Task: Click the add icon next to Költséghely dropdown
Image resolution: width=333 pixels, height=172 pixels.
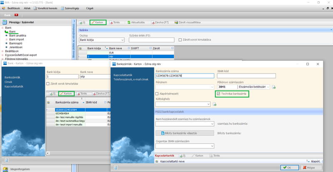Action: 215,104
